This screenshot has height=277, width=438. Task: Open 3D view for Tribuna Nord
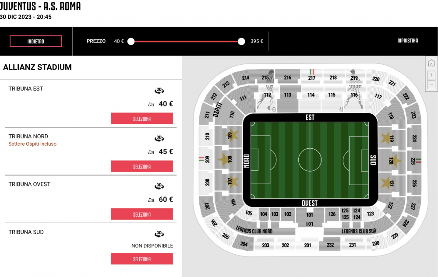point(159,138)
